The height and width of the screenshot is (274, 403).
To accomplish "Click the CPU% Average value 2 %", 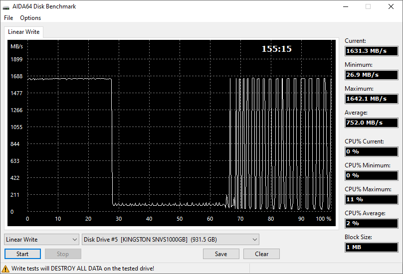I will tap(372, 223).
